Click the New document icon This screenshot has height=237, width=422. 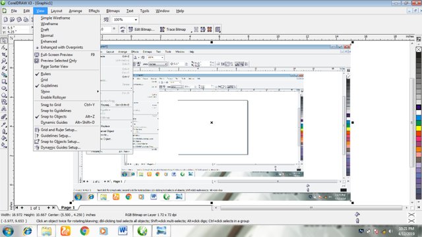pos(6,20)
